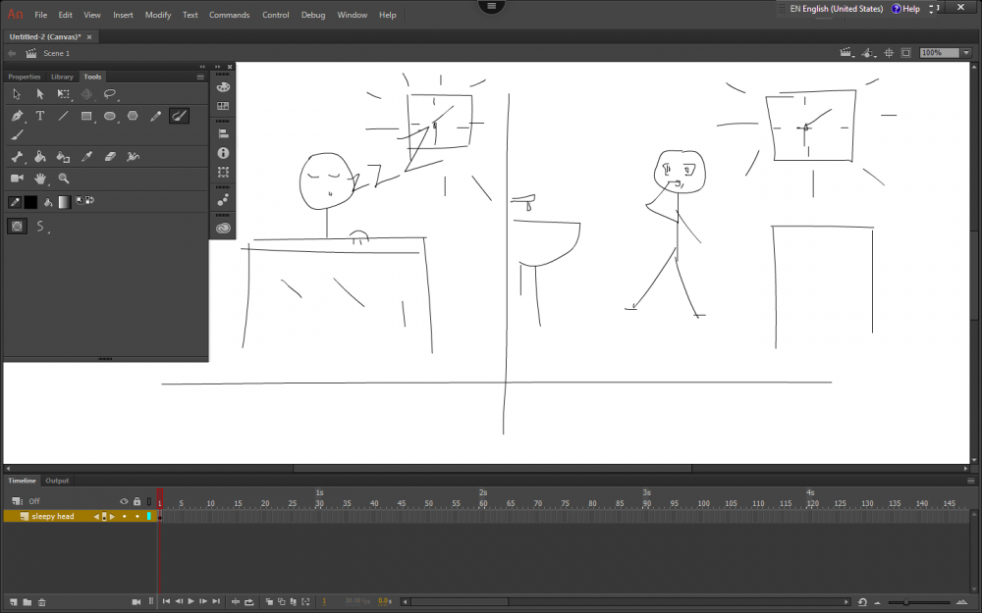This screenshot has width=982, height=613.
Task: Toggle Object Drawing mode button
Action: [17, 227]
